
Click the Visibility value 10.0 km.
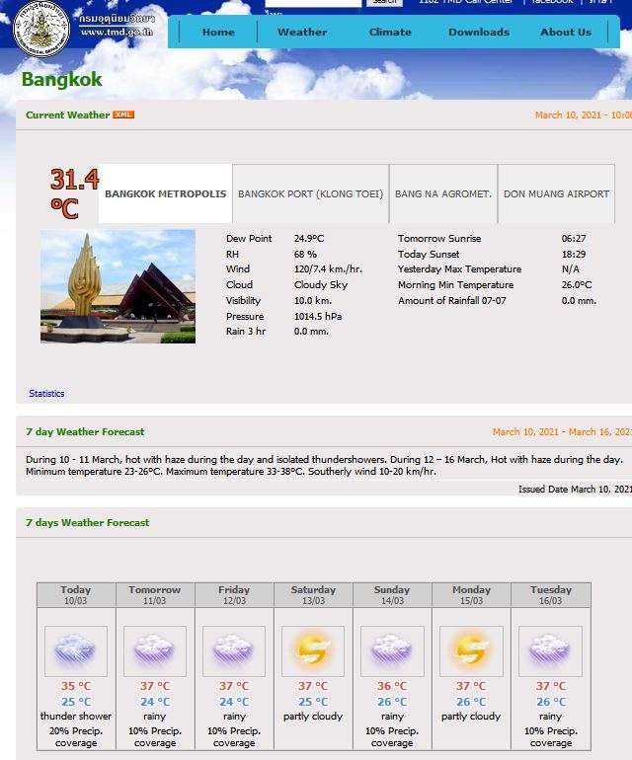[x=313, y=300]
